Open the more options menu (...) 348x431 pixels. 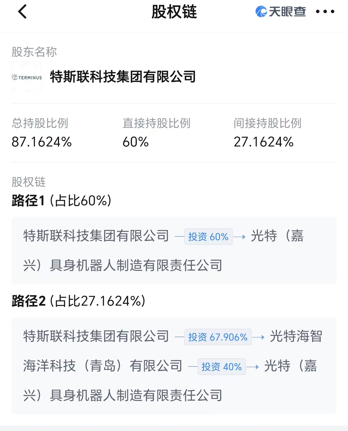325,12
